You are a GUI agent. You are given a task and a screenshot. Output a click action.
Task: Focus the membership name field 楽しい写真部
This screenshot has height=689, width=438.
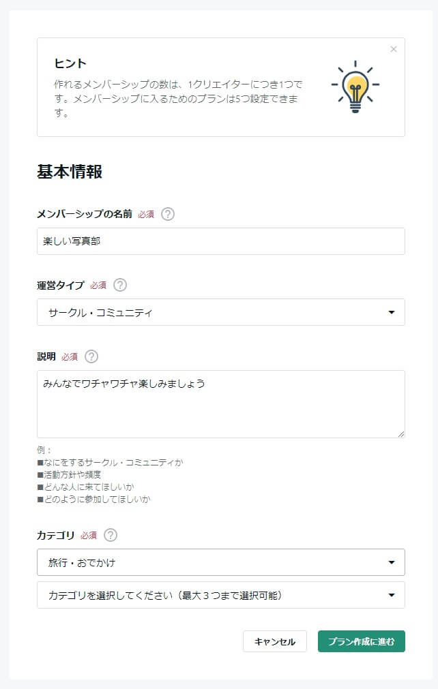tap(221, 241)
